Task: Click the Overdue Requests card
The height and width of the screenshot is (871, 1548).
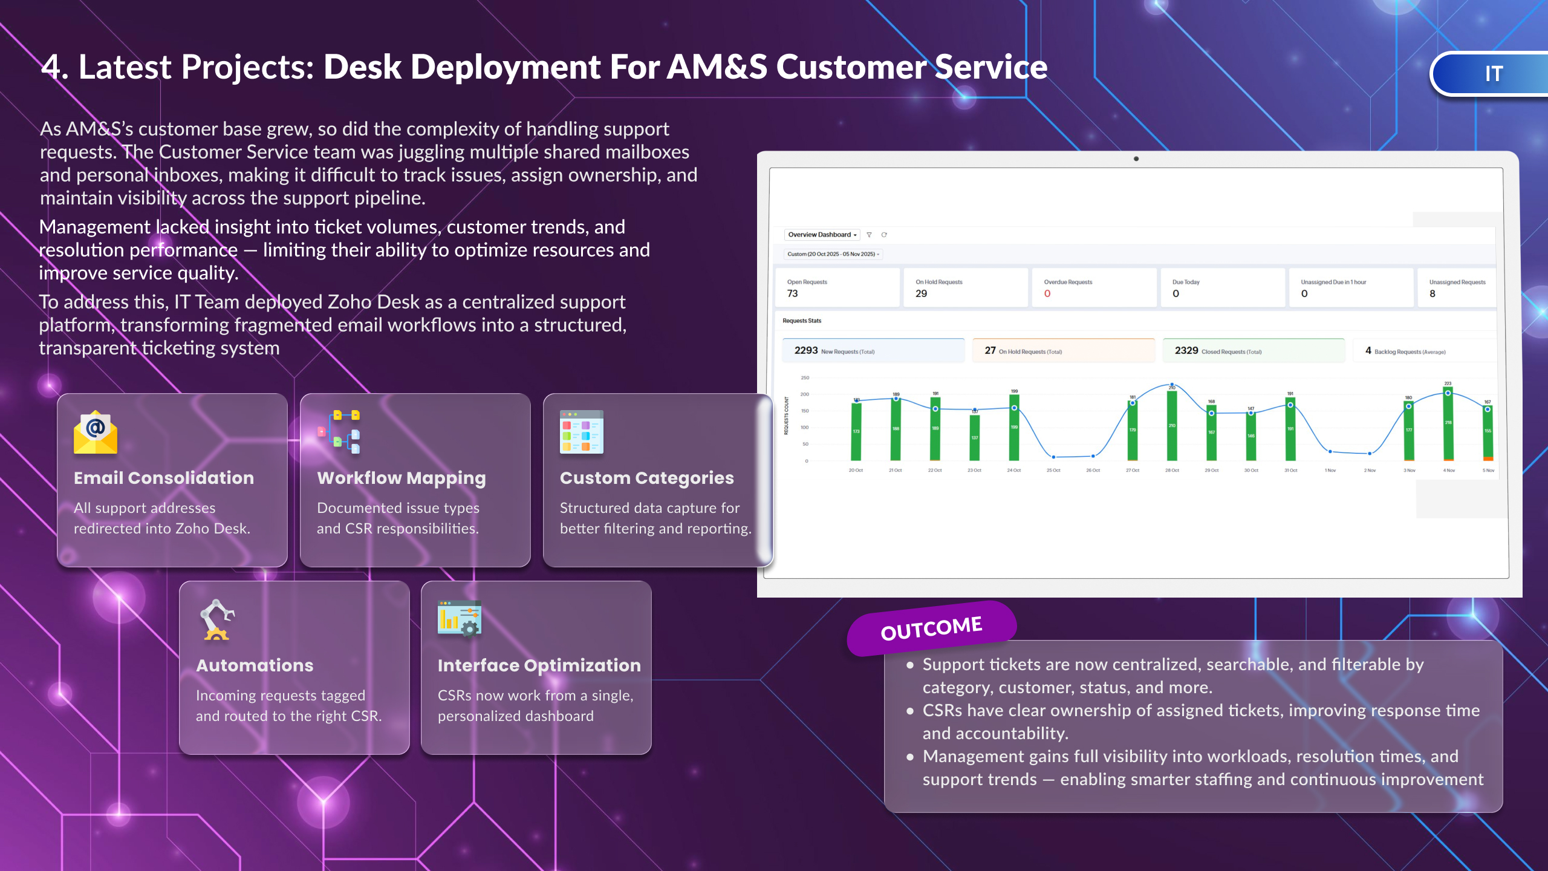Action: pos(1093,288)
